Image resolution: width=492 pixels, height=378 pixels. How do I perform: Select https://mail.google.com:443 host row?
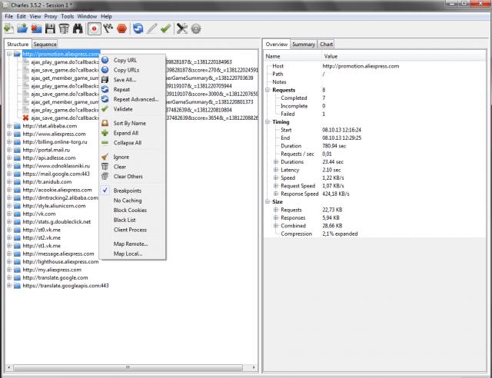pos(56,174)
